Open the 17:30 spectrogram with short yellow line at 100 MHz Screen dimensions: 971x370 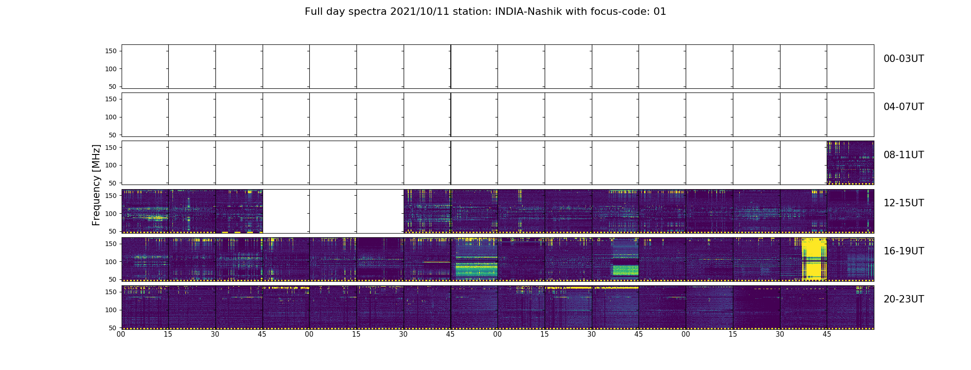point(427,259)
